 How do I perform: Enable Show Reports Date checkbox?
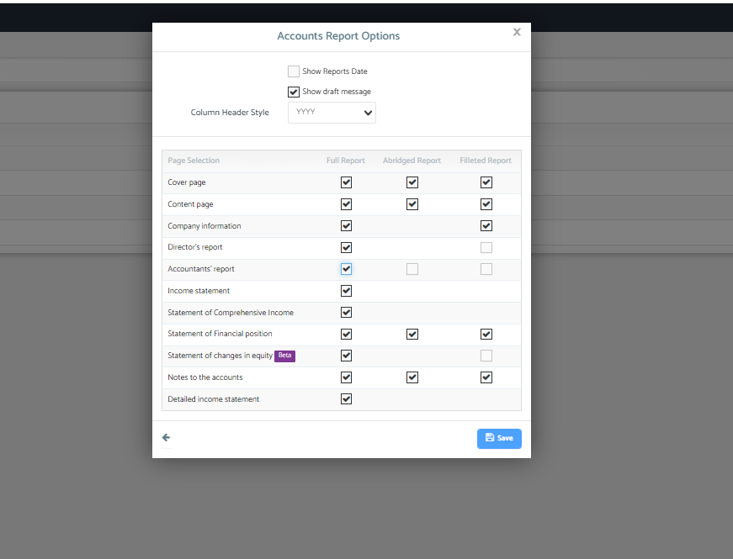(294, 71)
